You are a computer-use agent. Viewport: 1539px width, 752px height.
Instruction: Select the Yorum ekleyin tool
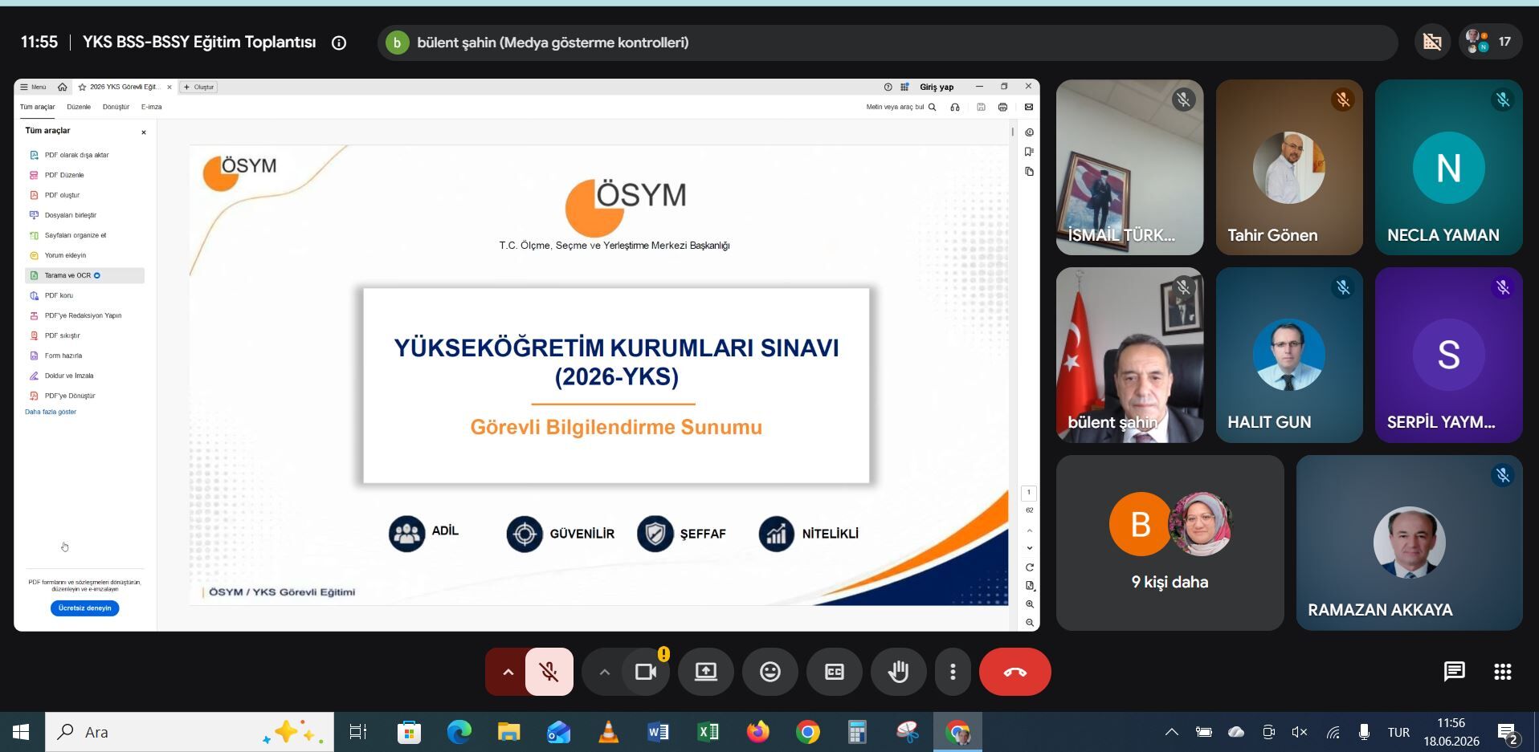84,255
